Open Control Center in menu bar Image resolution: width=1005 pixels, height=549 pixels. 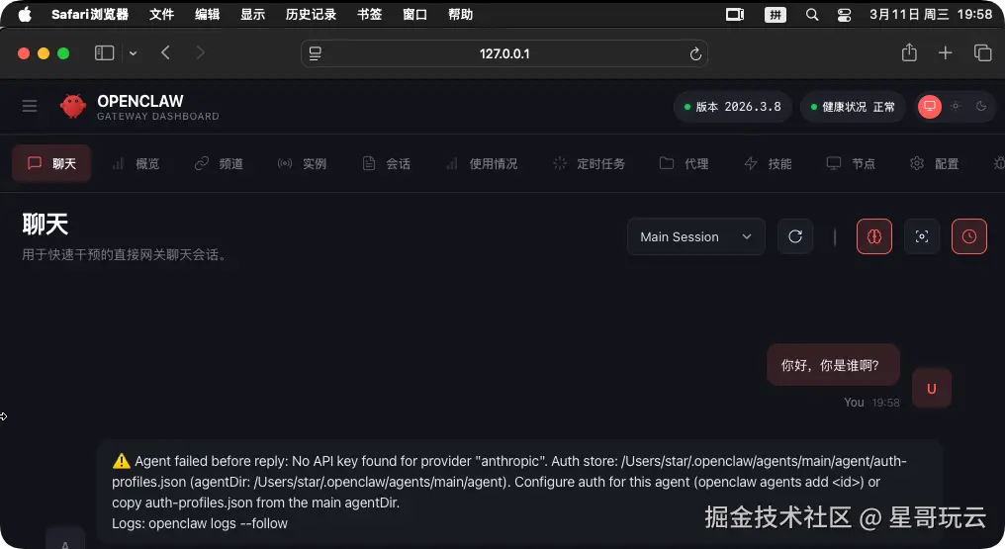click(x=844, y=14)
